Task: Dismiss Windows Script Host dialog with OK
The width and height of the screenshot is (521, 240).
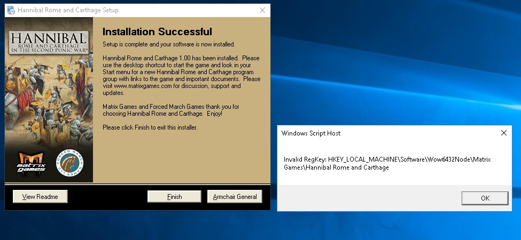Action: [485, 198]
